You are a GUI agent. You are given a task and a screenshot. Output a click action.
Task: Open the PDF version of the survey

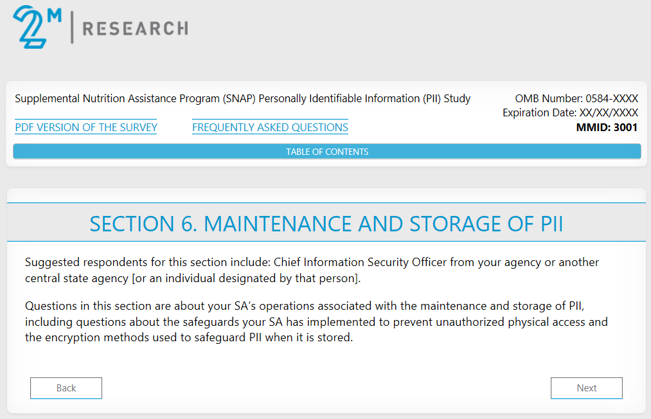click(x=86, y=127)
